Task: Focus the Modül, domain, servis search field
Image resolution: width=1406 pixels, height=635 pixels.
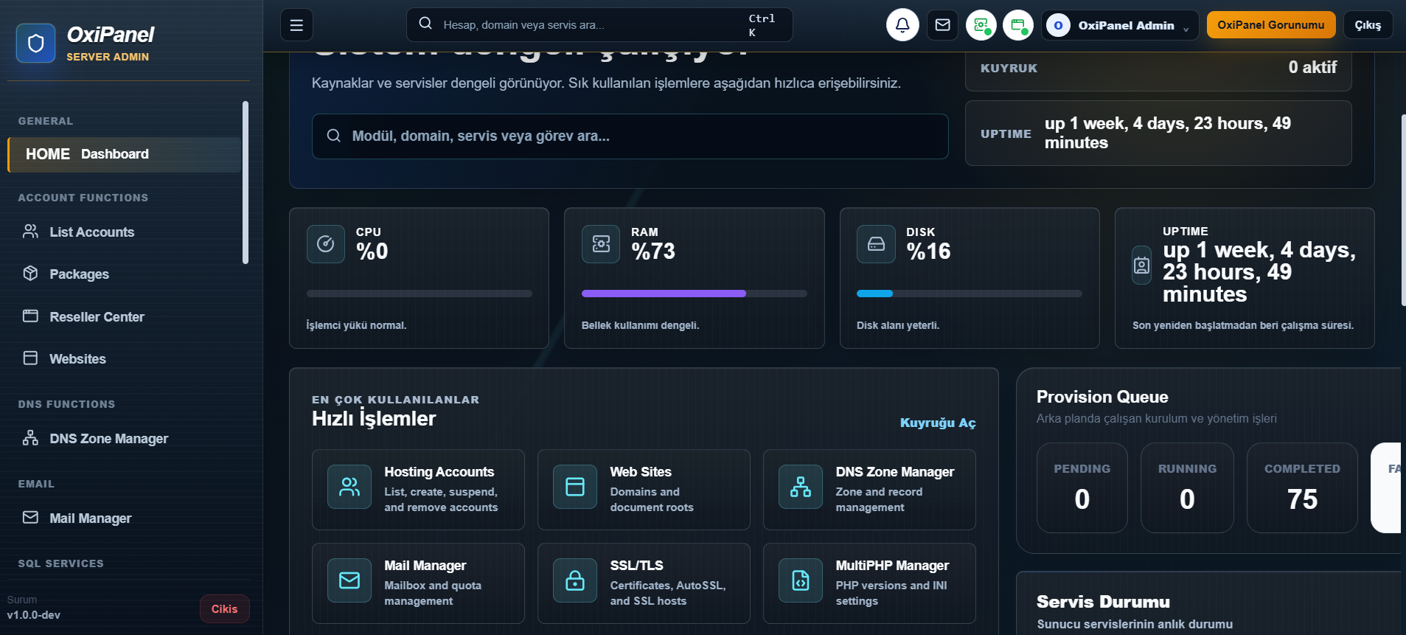Action: coord(630,136)
